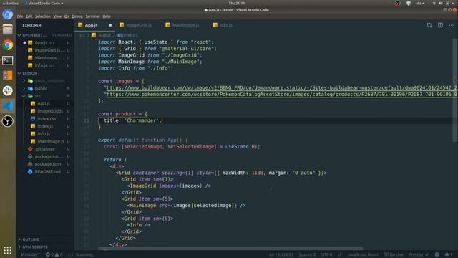Image resolution: width=458 pixels, height=258 pixels.
Task: Split the editor with the split icon
Action: pos(440,25)
